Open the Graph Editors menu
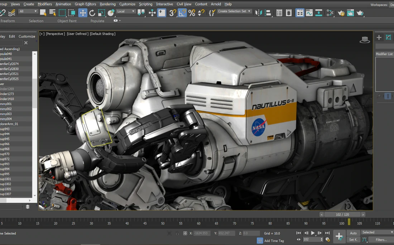Screen dimensions: 394x245 85,4
